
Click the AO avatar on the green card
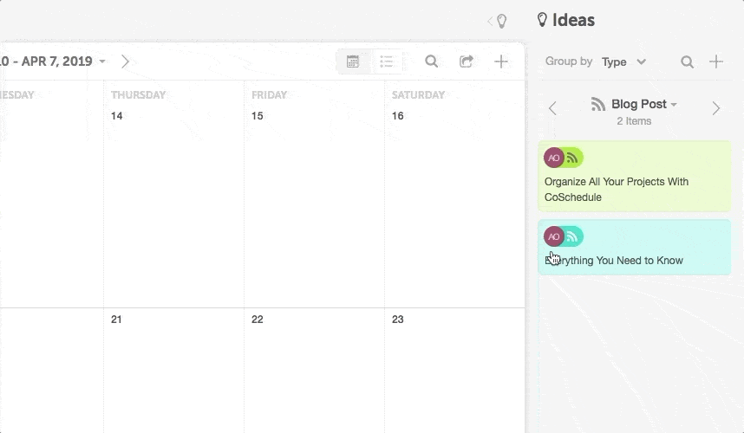pyautogui.click(x=554, y=158)
